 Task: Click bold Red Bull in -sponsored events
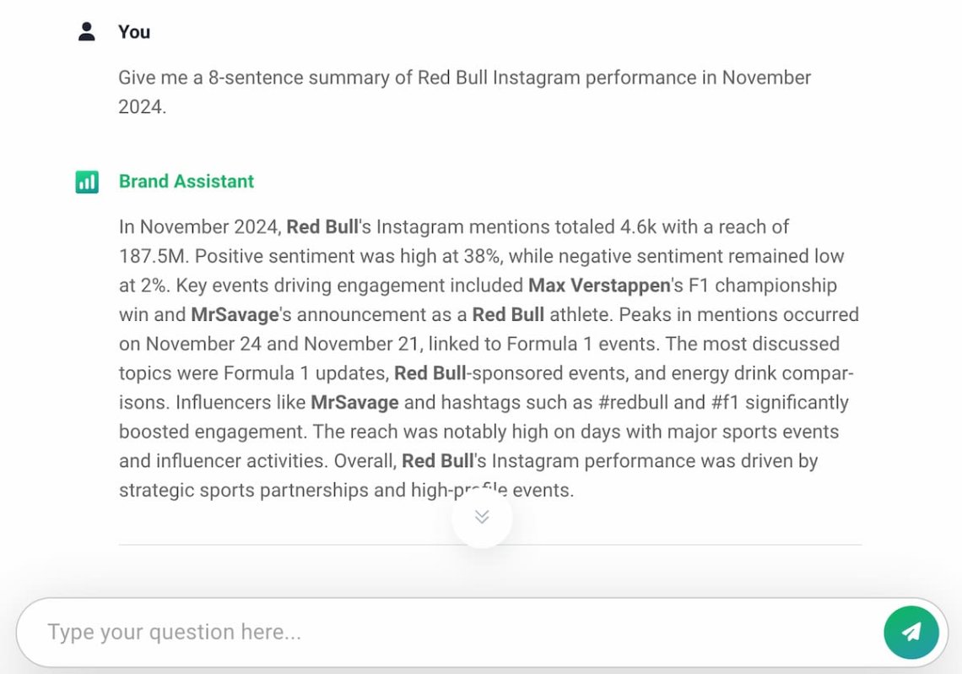click(x=430, y=373)
